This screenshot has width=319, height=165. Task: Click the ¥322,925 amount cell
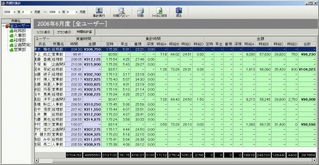click(92, 79)
